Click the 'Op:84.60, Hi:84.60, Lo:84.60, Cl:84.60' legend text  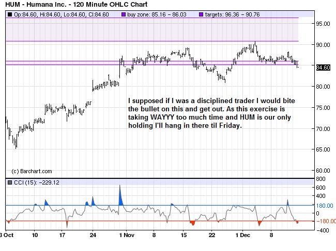[x=62, y=14]
